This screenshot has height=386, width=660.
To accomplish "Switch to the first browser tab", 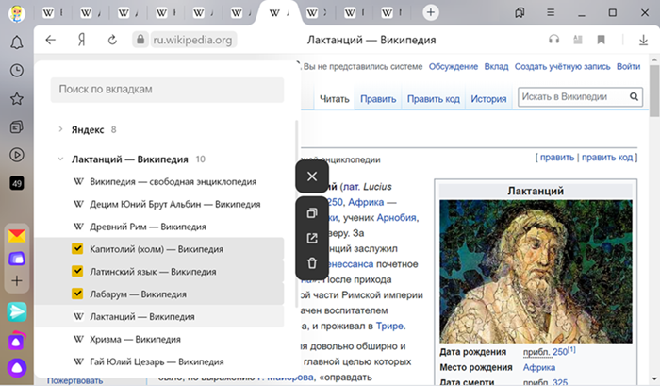I will [x=52, y=13].
